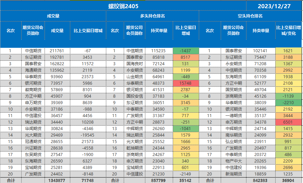This screenshot has width=303, height=183.
Task: Select volume value 211761
Action: (x=57, y=51)
